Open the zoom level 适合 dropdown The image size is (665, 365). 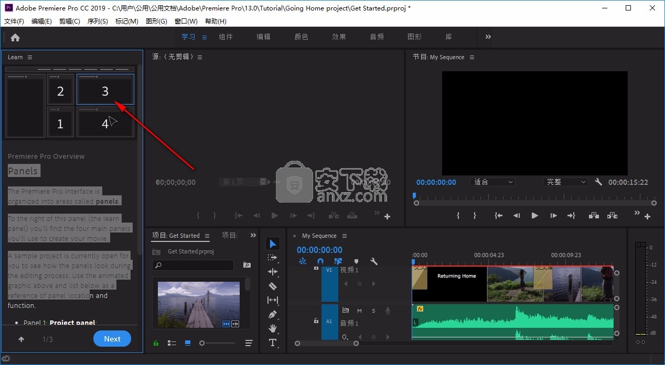pos(492,182)
